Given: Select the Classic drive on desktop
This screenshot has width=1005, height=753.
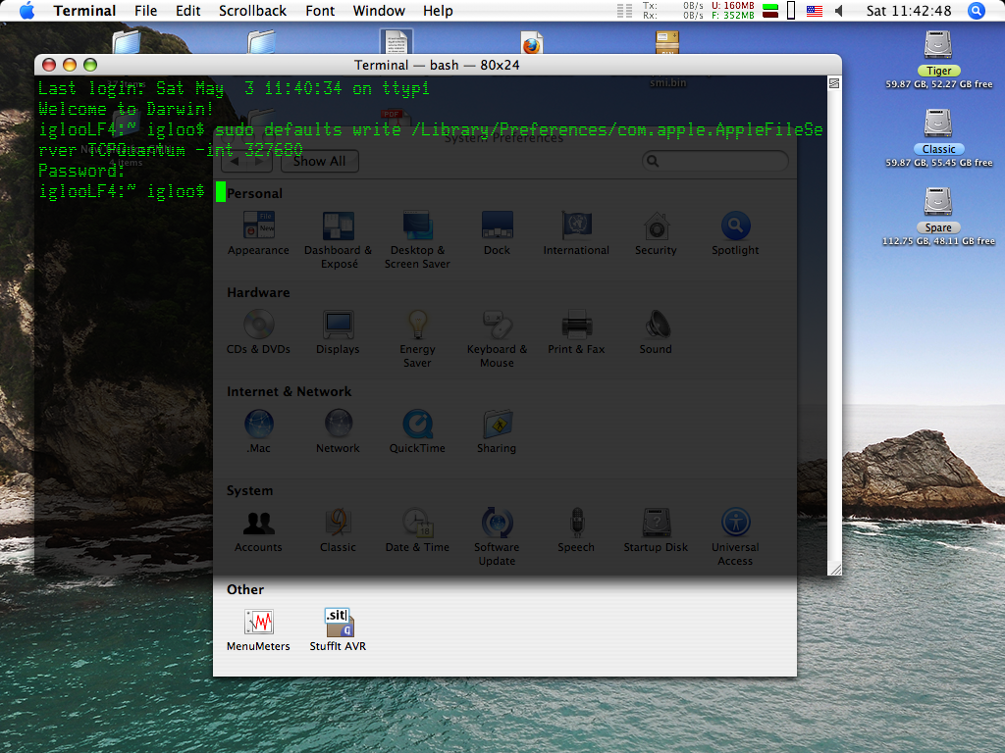Looking at the screenshot, I should [938, 137].
